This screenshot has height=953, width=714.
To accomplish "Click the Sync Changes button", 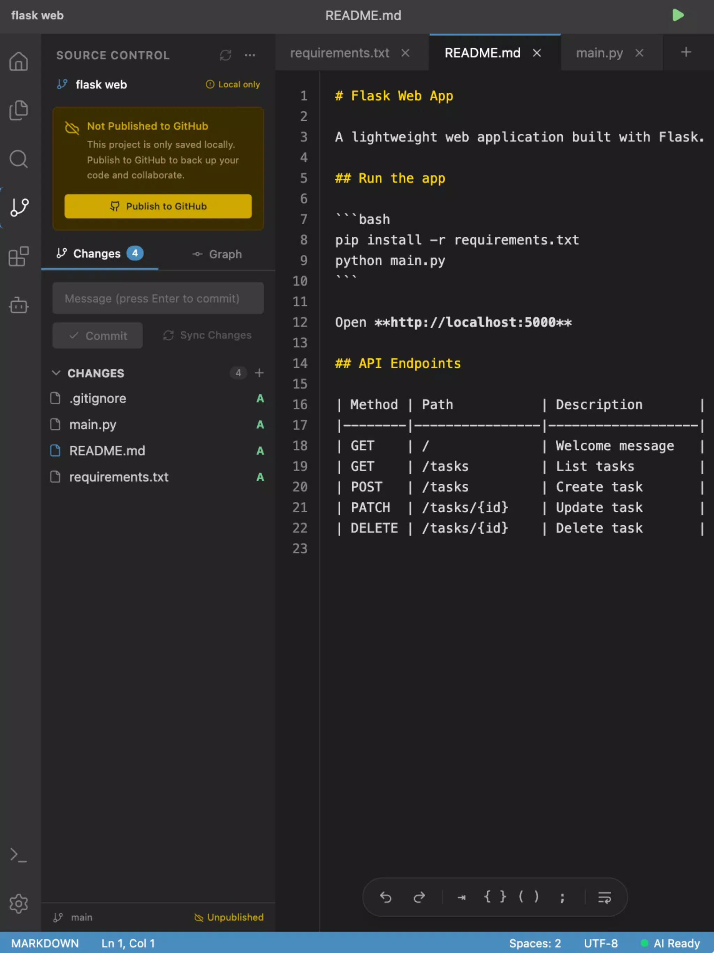I will [207, 335].
